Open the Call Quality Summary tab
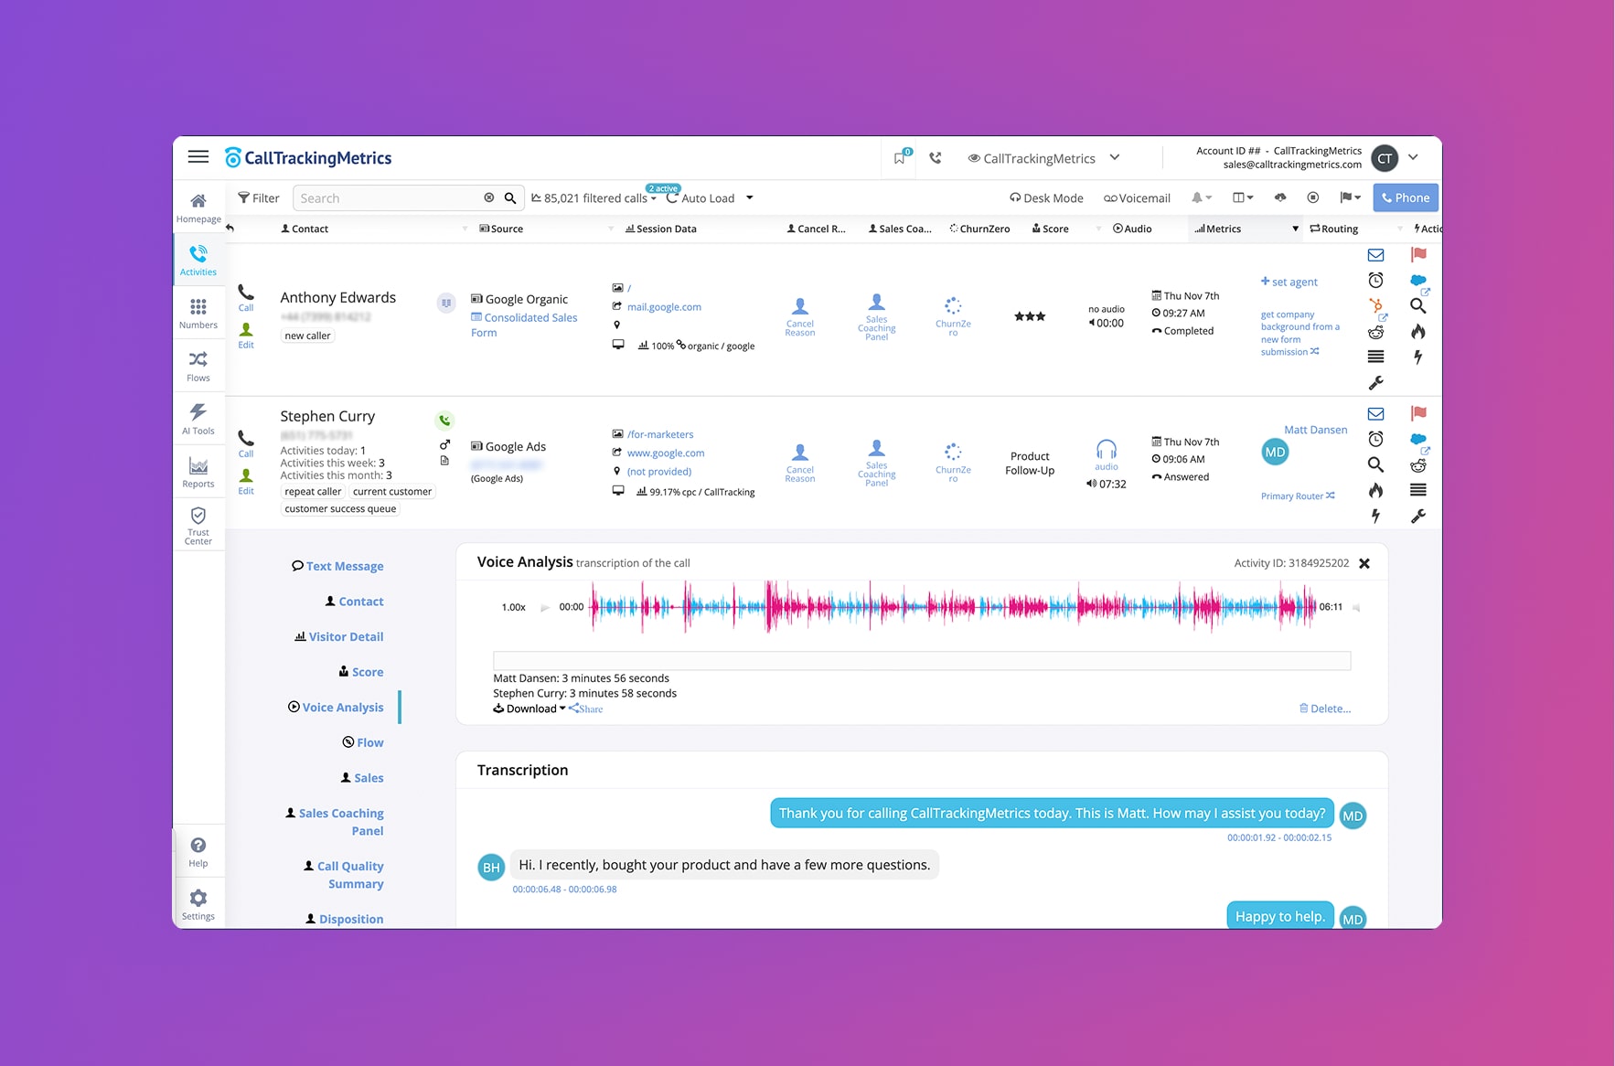 [344, 875]
